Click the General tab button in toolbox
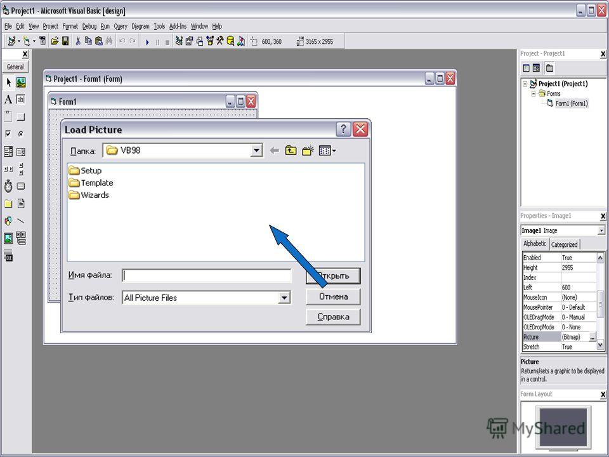Viewport: 609px width, 457px height. [15, 67]
